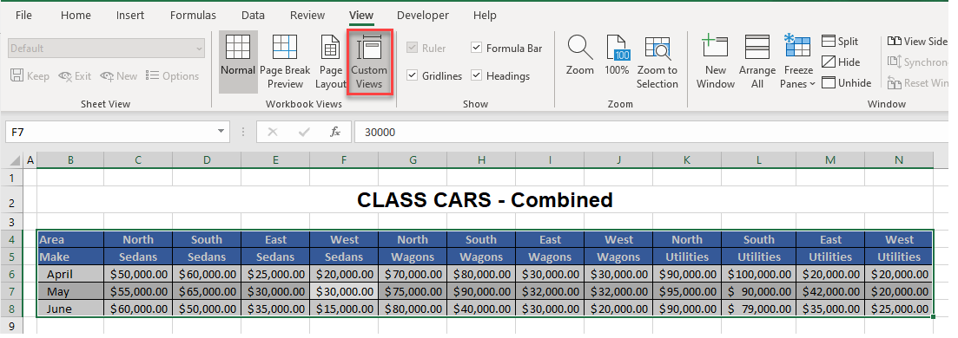Zoom to Selection

pyautogui.click(x=657, y=62)
